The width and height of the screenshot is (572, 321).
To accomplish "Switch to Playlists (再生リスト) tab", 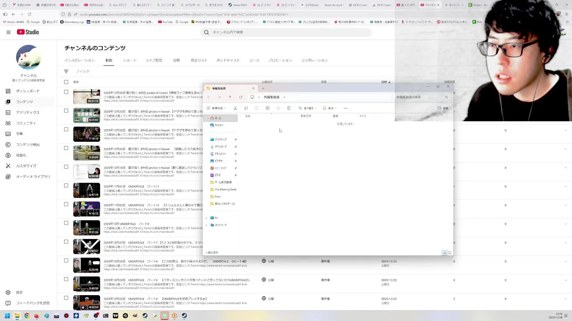I will 199,60.
